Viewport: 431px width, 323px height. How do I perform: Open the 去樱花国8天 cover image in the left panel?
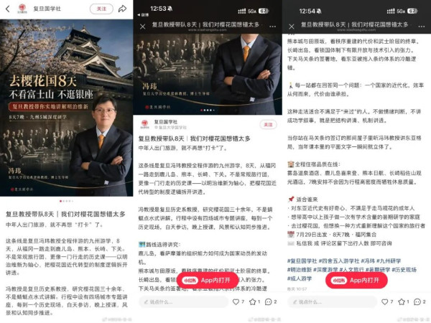67,108
